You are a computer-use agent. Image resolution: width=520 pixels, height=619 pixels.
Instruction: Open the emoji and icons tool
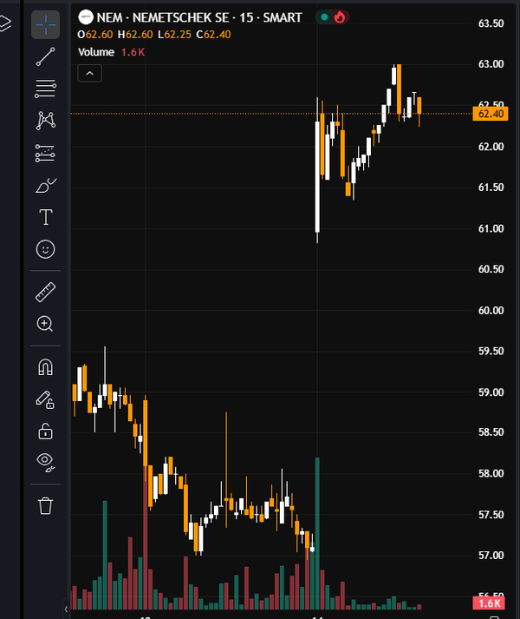tap(45, 249)
